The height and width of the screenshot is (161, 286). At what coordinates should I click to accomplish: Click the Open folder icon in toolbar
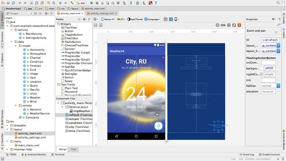[3, 3]
